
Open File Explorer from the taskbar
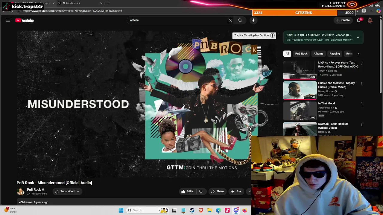pos(209,210)
